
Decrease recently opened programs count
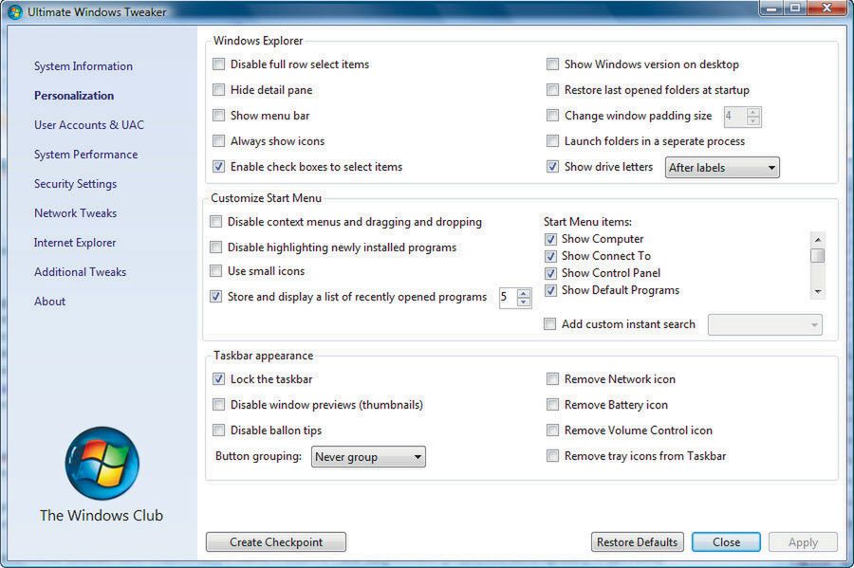pos(524,302)
